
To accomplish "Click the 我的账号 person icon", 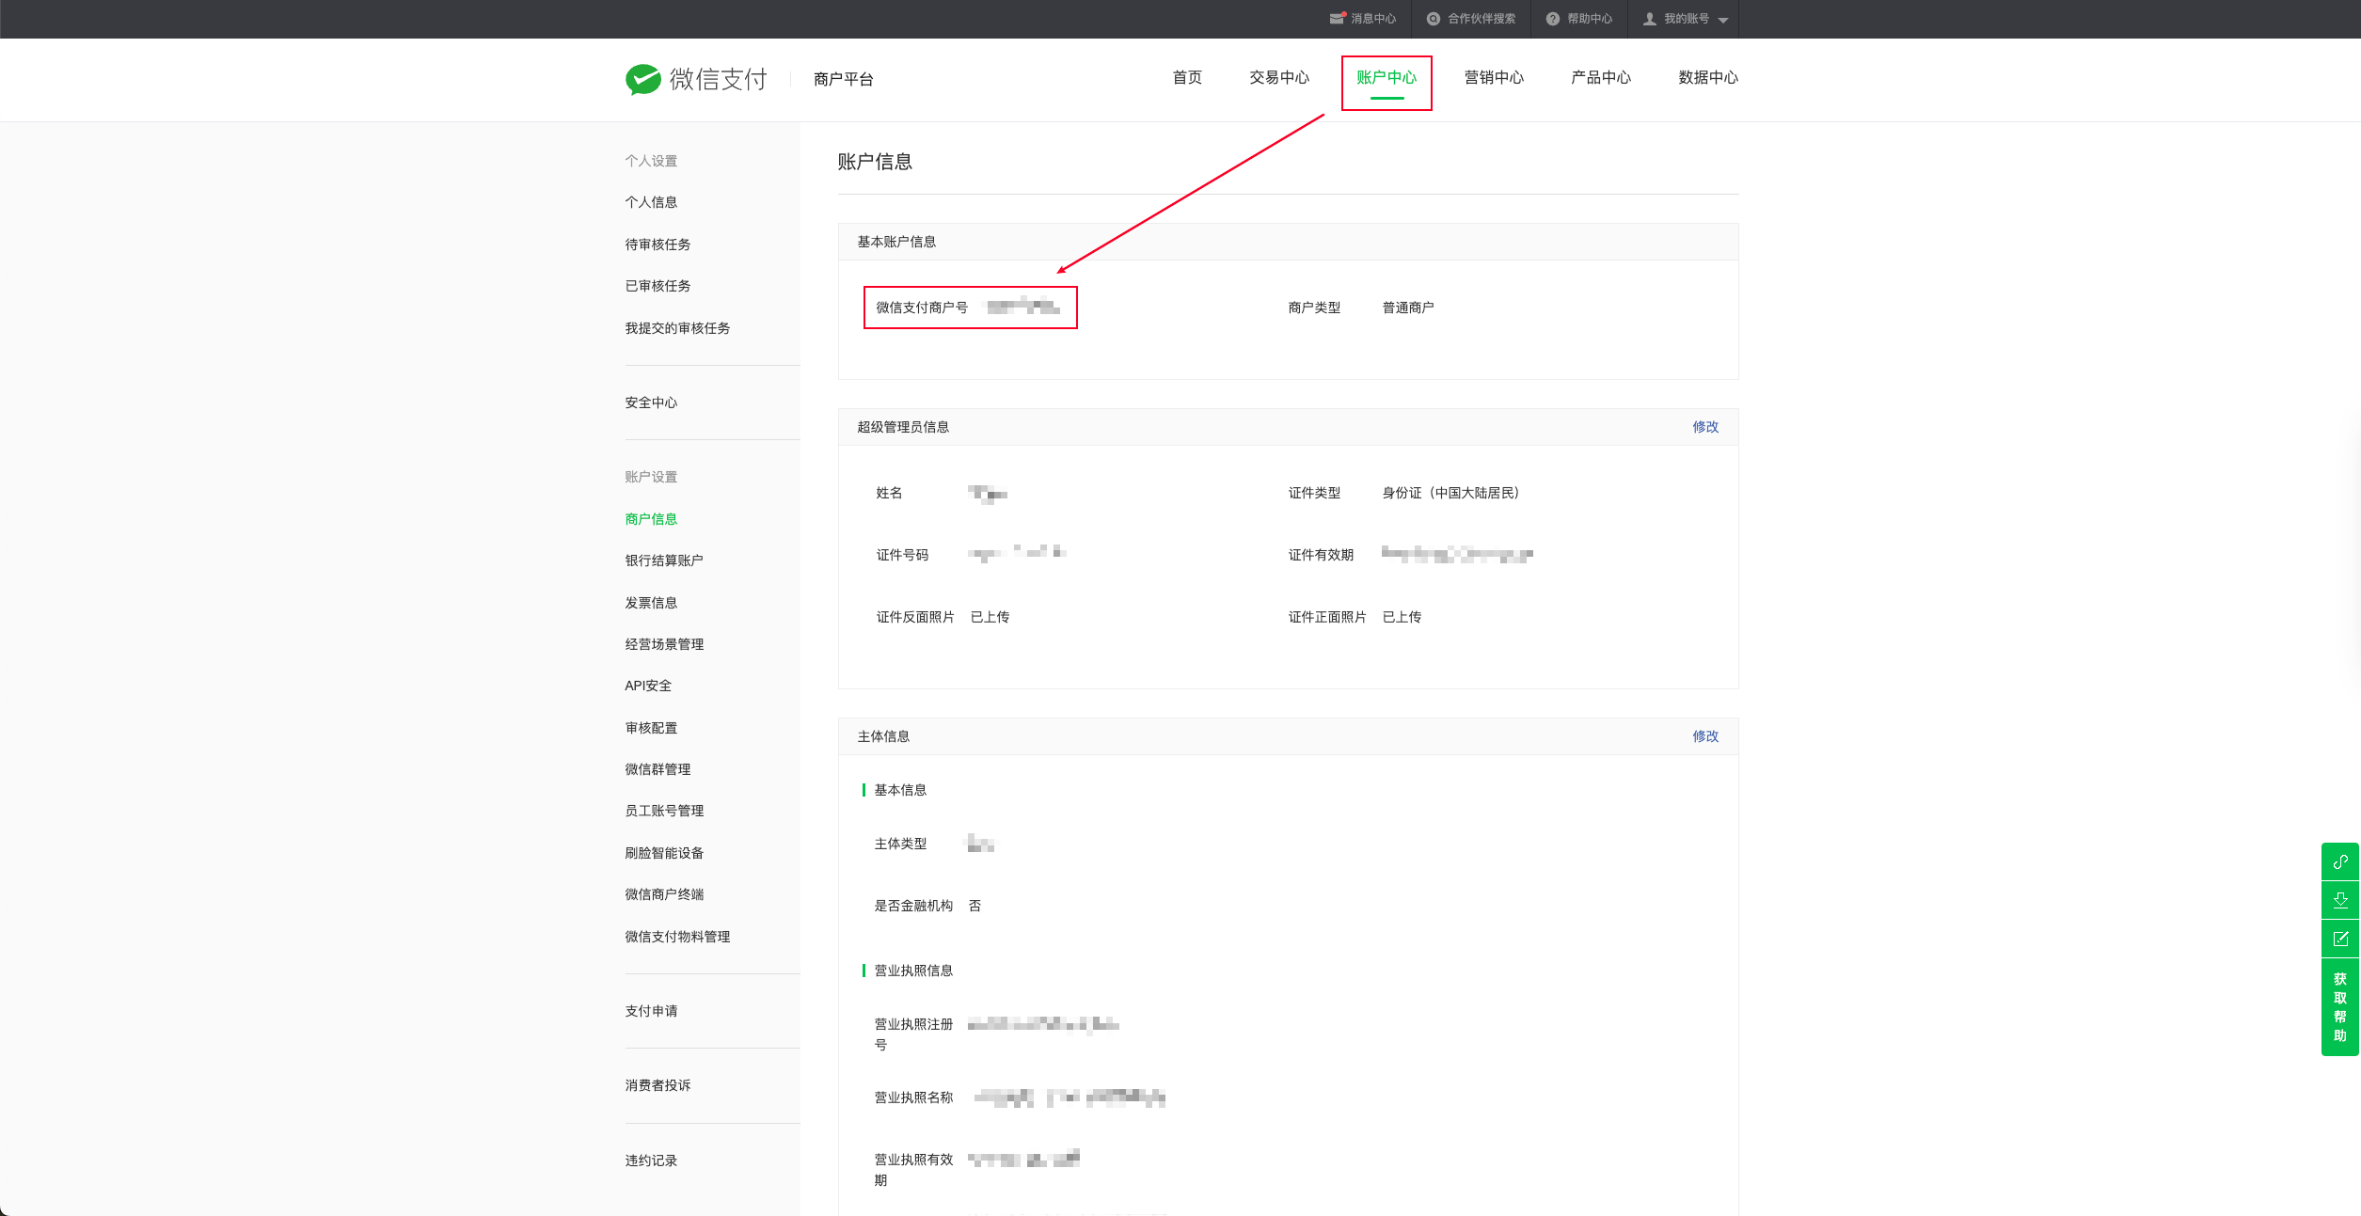I will [x=1649, y=19].
